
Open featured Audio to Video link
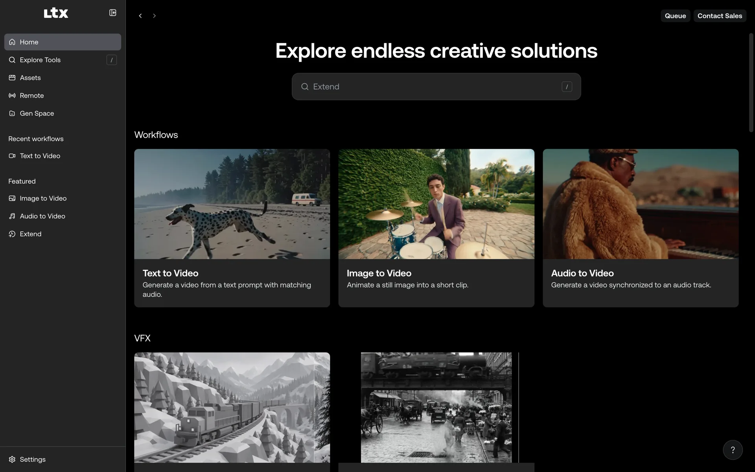[63, 216]
